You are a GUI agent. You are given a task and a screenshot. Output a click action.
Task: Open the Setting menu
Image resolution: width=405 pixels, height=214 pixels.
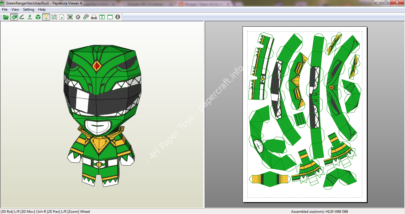29,9
